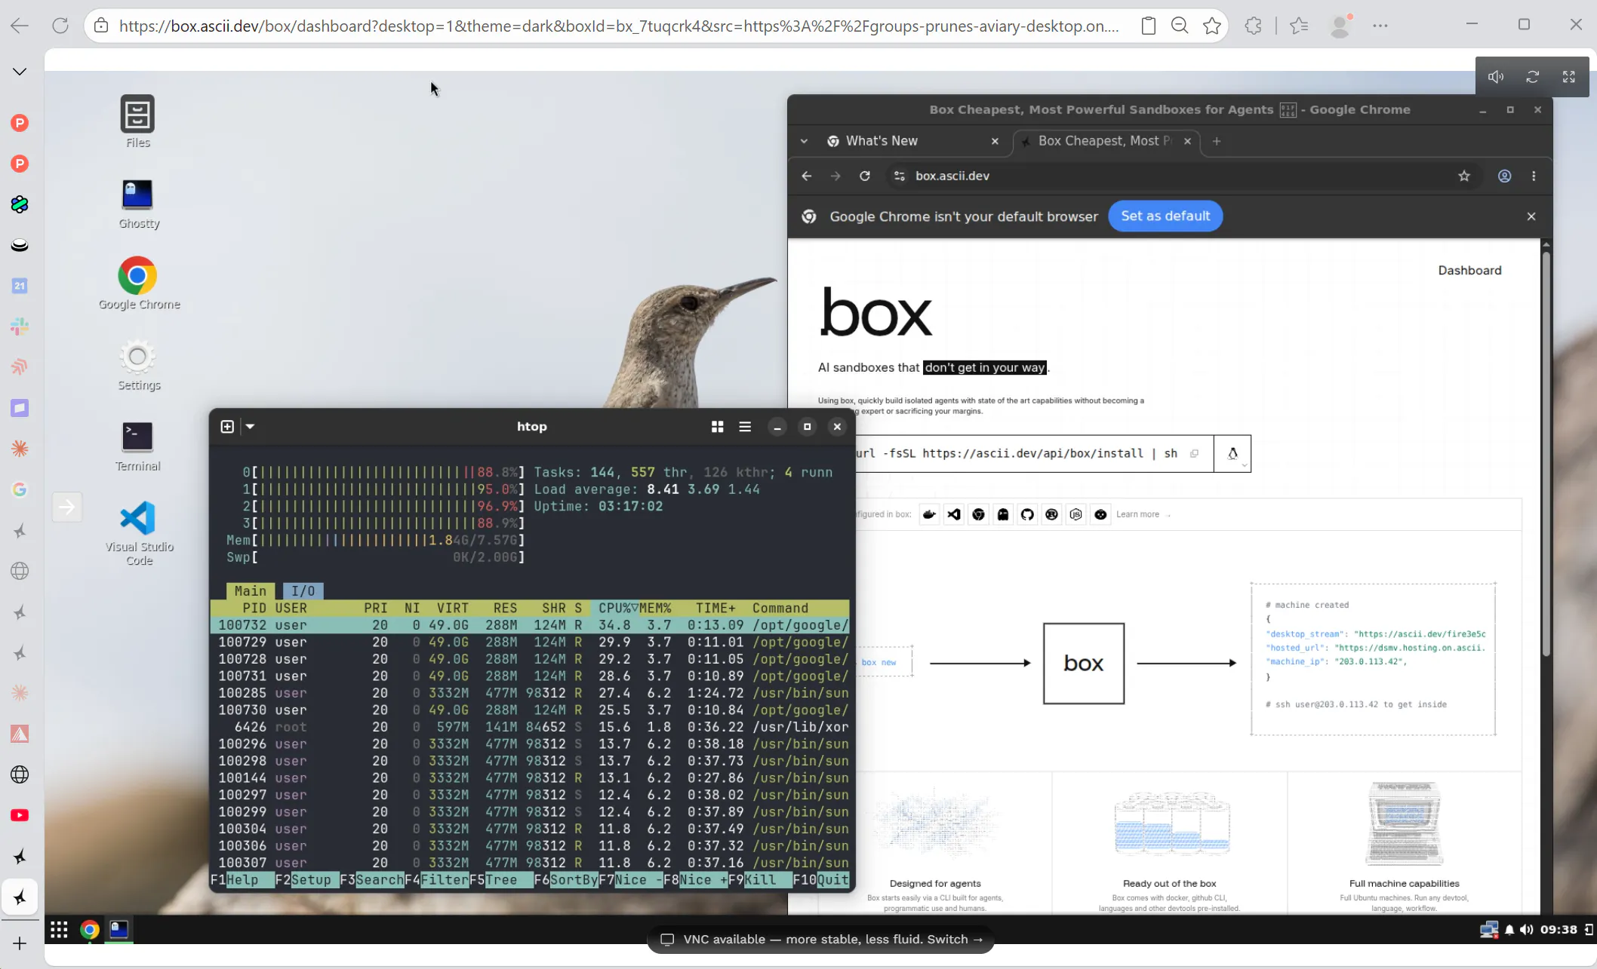The width and height of the screenshot is (1597, 969).
Task: Click F4 Filter in htop footer
Action: pyautogui.click(x=437, y=880)
